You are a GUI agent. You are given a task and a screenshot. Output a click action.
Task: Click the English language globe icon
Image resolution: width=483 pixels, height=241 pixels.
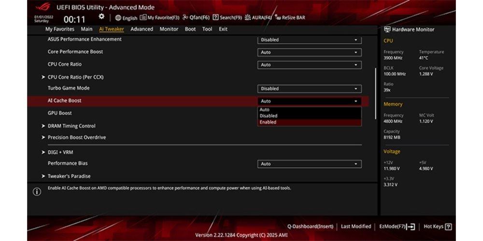[118, 18]
